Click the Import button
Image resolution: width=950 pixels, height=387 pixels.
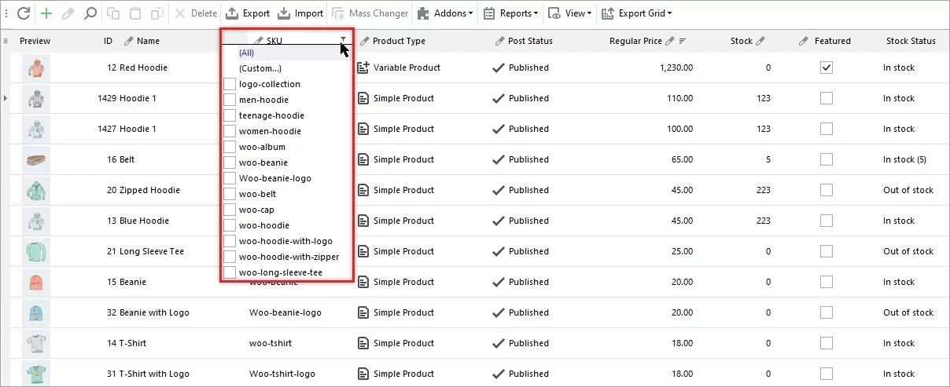point(300,13)
